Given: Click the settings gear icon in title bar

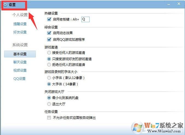Looking at the screenshot, I should (x=5, y=5).
